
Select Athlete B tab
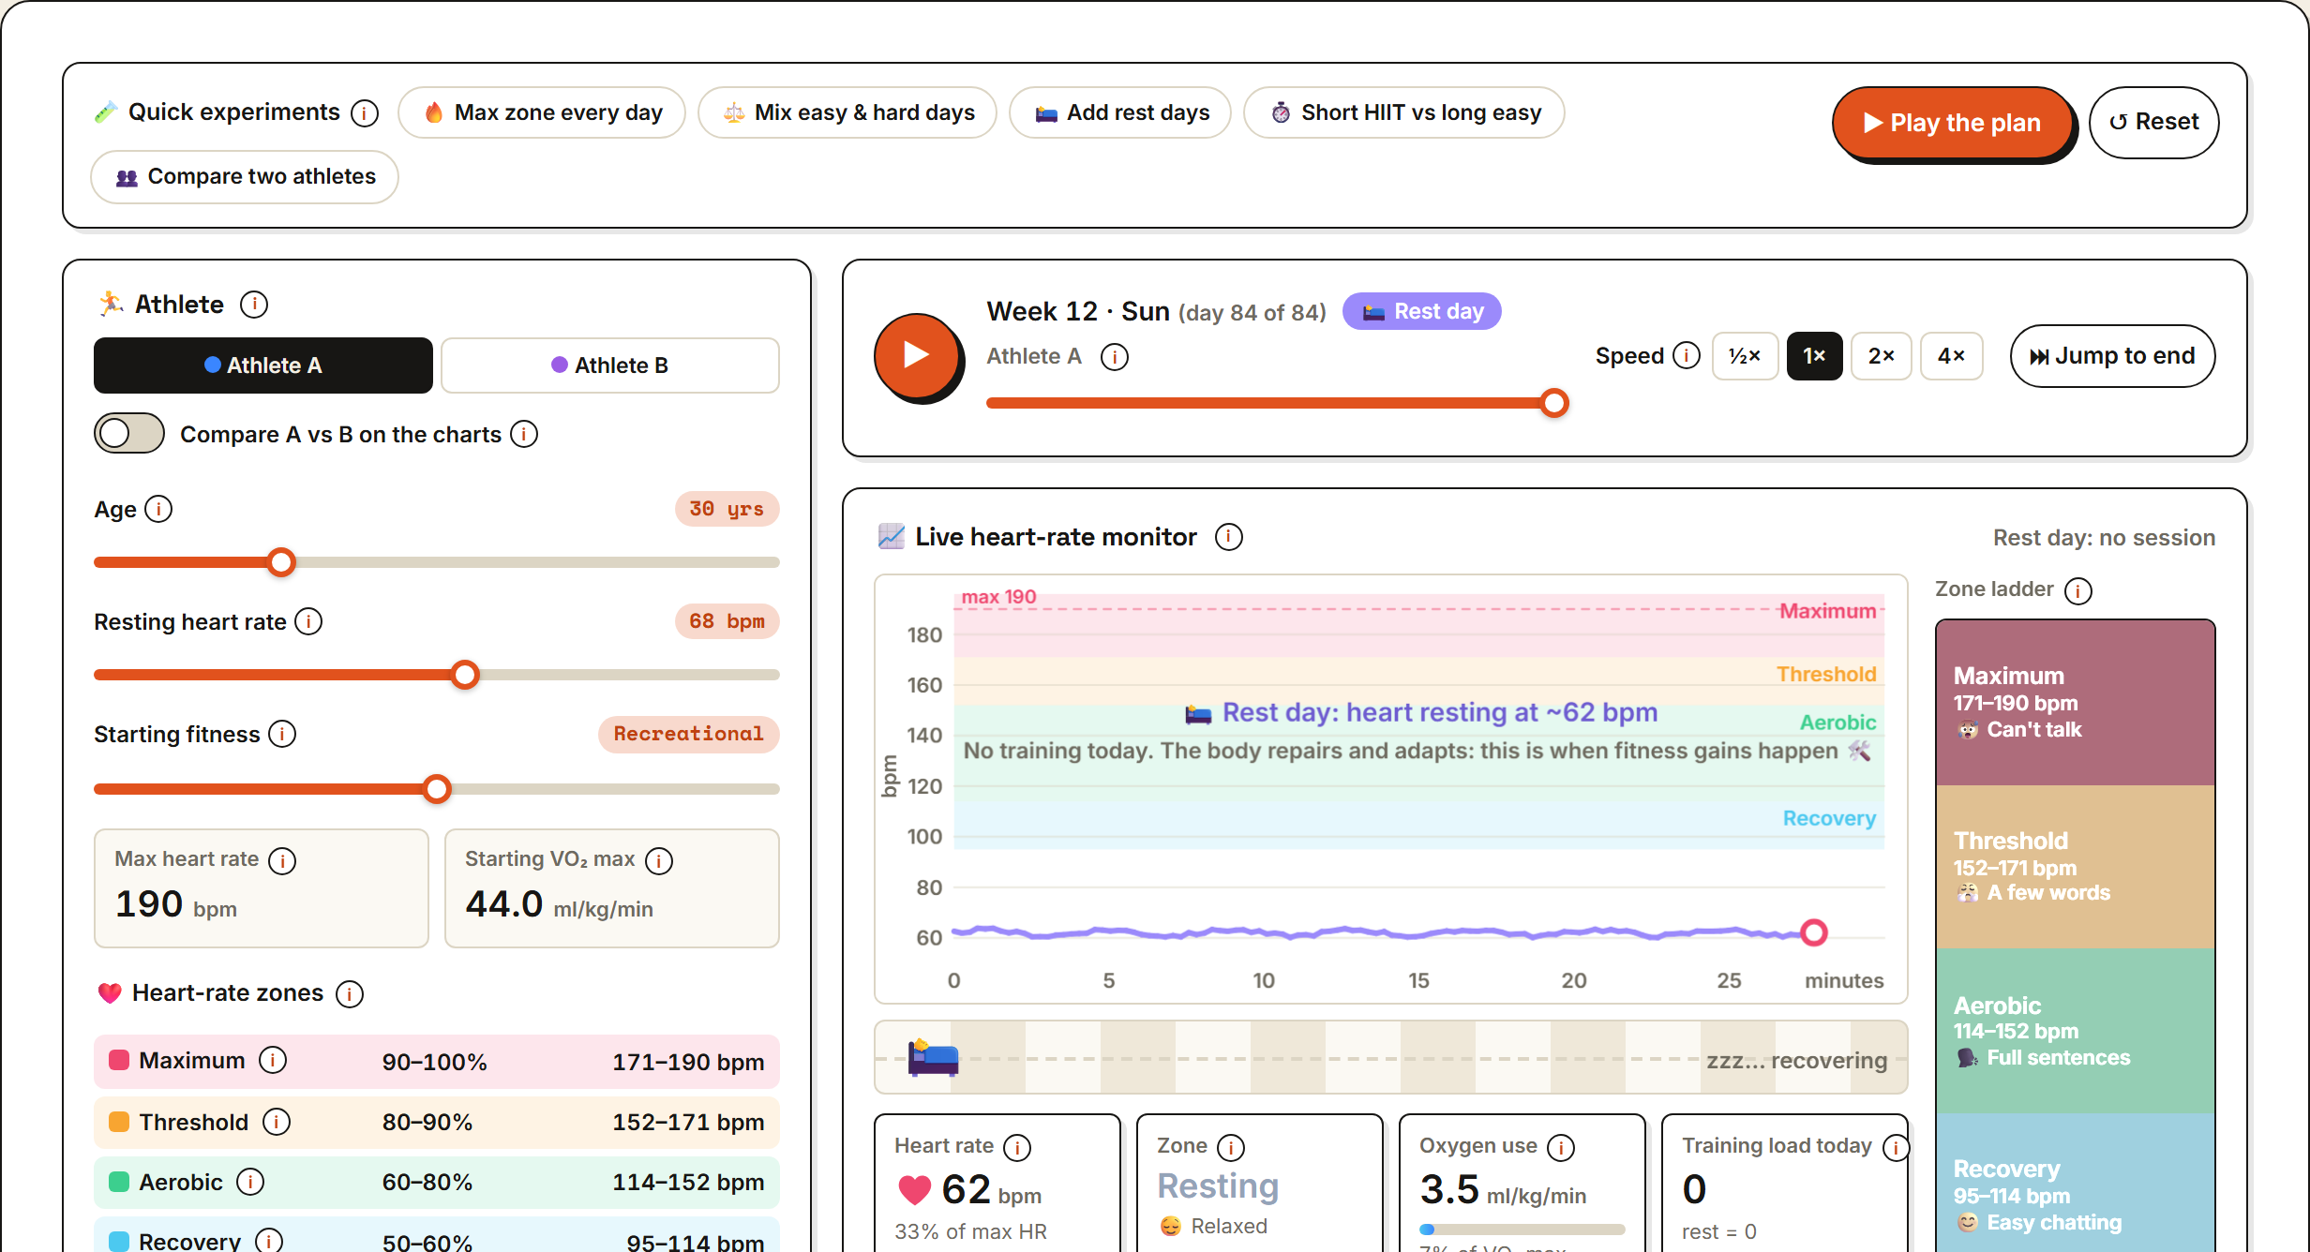tap(610, 365)
